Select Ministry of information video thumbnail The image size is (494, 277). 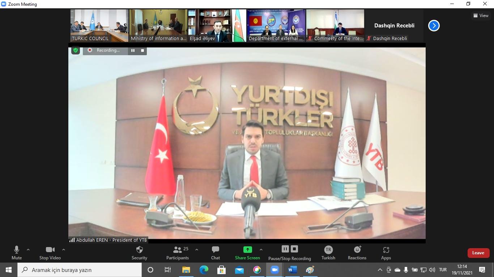[x=158, y=26]
